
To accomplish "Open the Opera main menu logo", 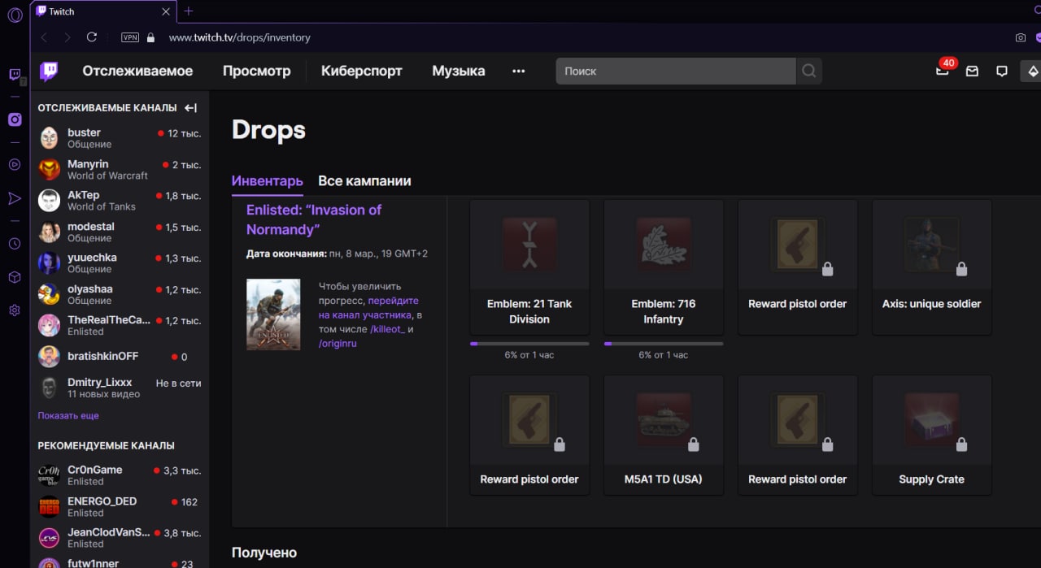I will click(15, 15).
